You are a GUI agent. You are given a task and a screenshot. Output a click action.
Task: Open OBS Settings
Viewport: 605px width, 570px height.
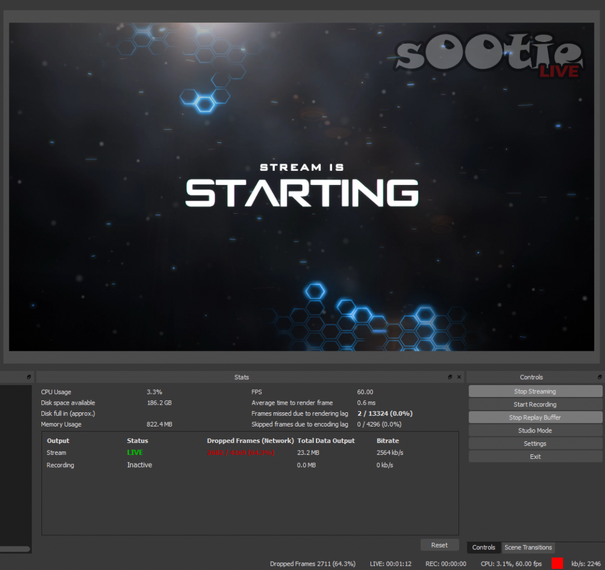click(535, 444)
